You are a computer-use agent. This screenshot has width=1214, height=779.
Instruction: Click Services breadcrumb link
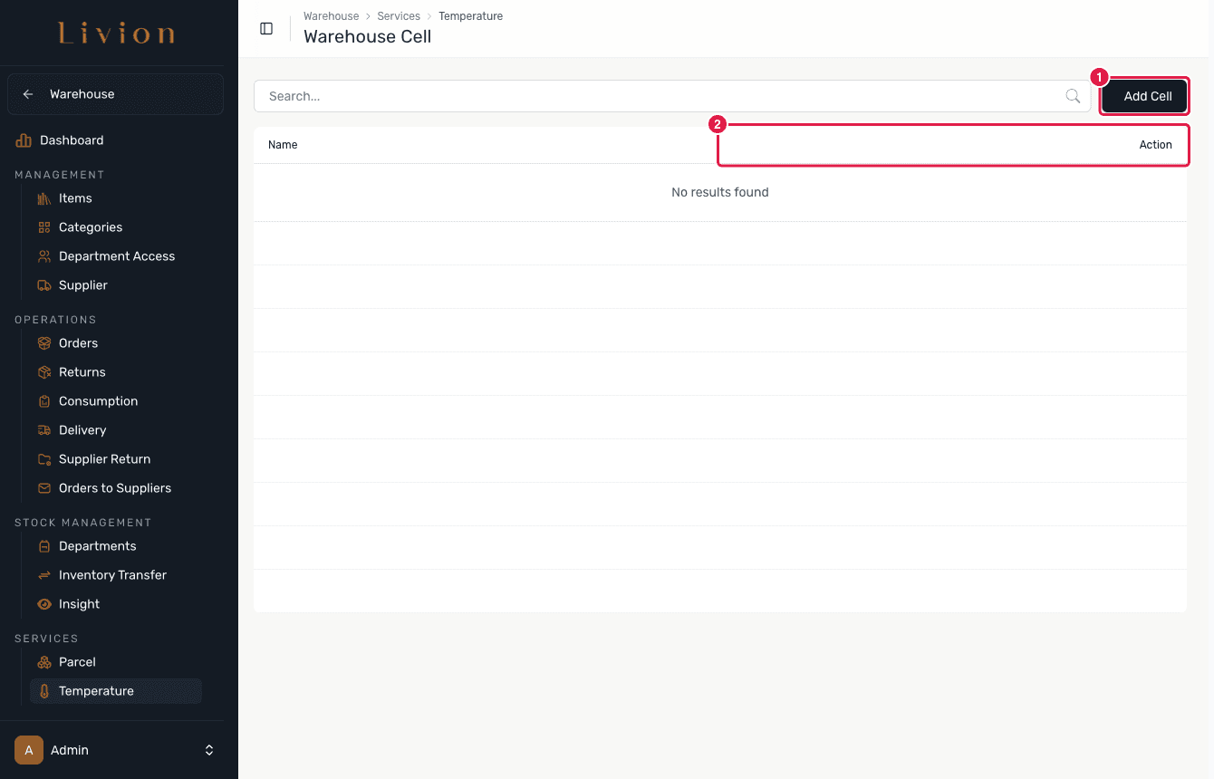(399, 16)
